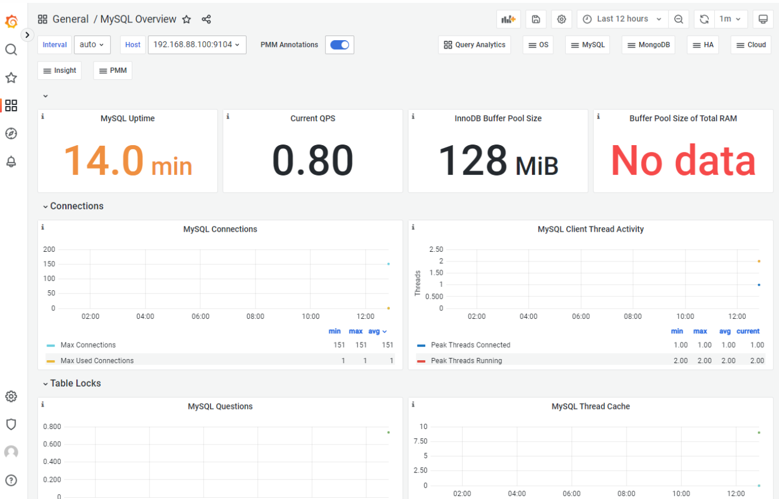The height and width of the screenshot is (499, 779).
Task: Open the Current QPS panel title menu
Action: [312, 118]
